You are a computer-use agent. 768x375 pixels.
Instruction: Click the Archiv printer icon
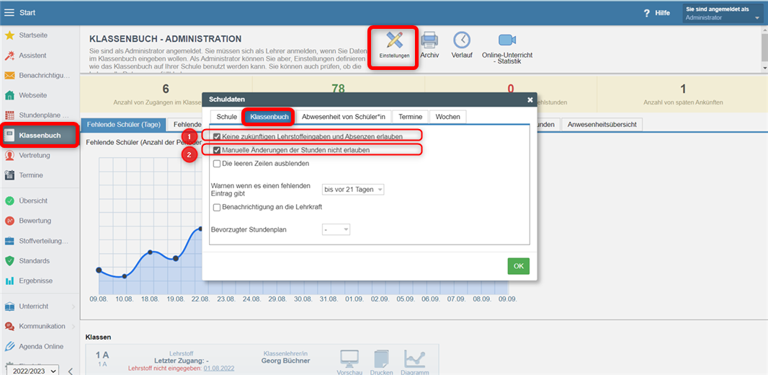[x=429, y=42]
